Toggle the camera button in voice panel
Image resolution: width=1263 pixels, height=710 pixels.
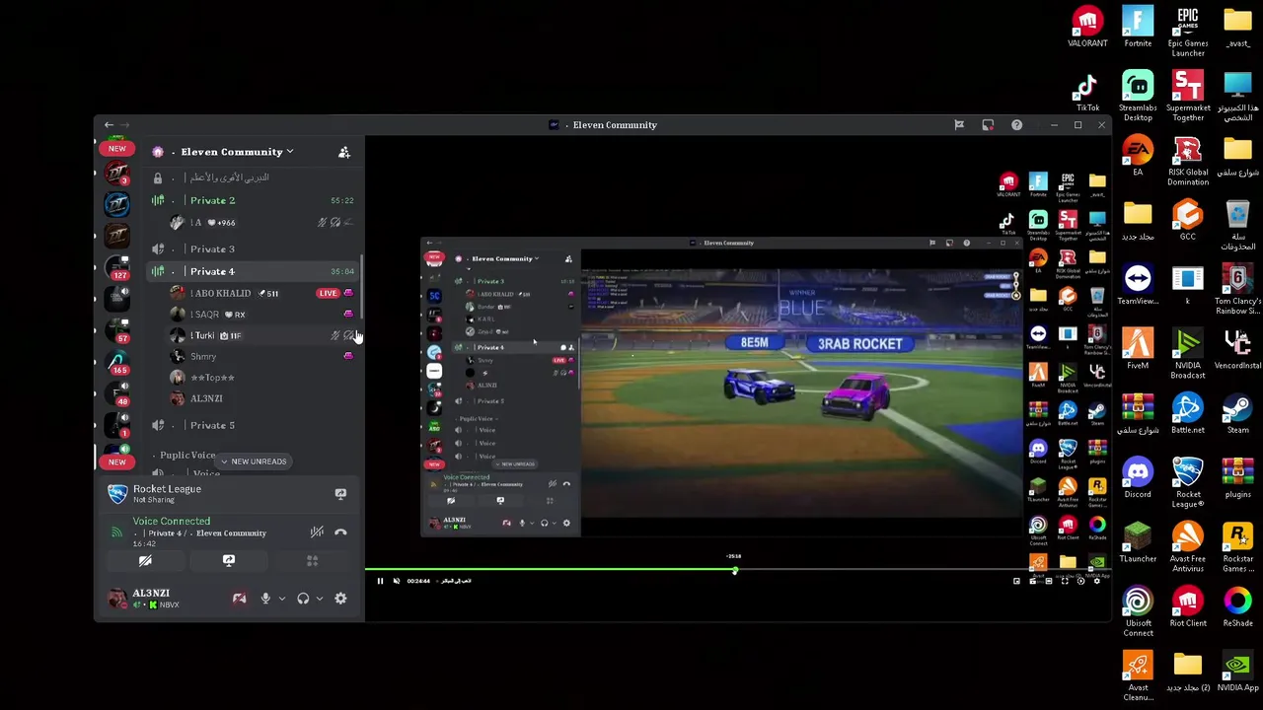click(145, 561)
